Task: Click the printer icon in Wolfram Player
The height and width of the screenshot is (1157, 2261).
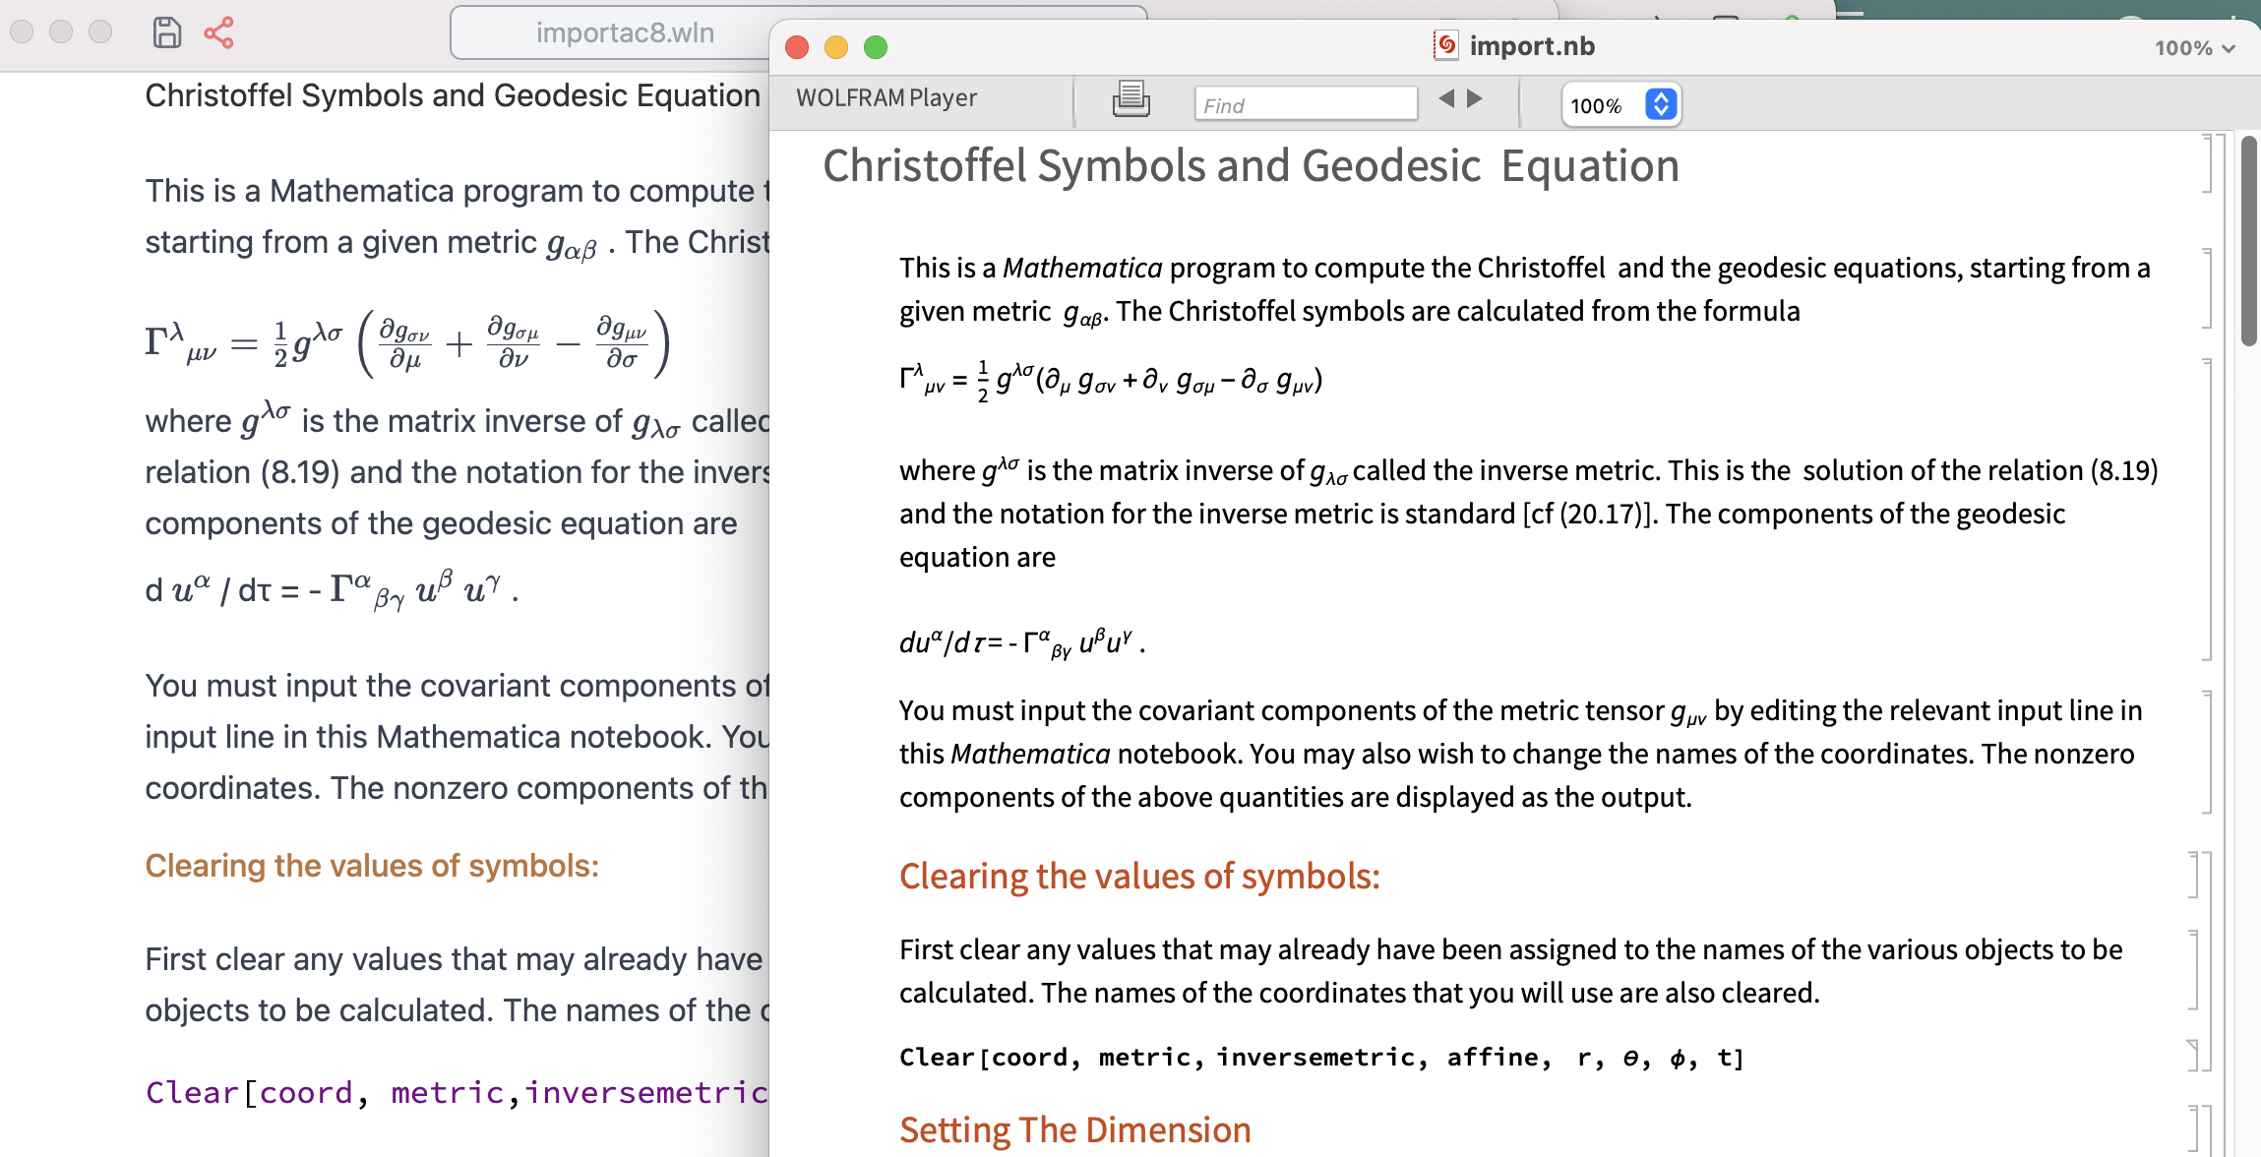Action: tap(1130, 98)
